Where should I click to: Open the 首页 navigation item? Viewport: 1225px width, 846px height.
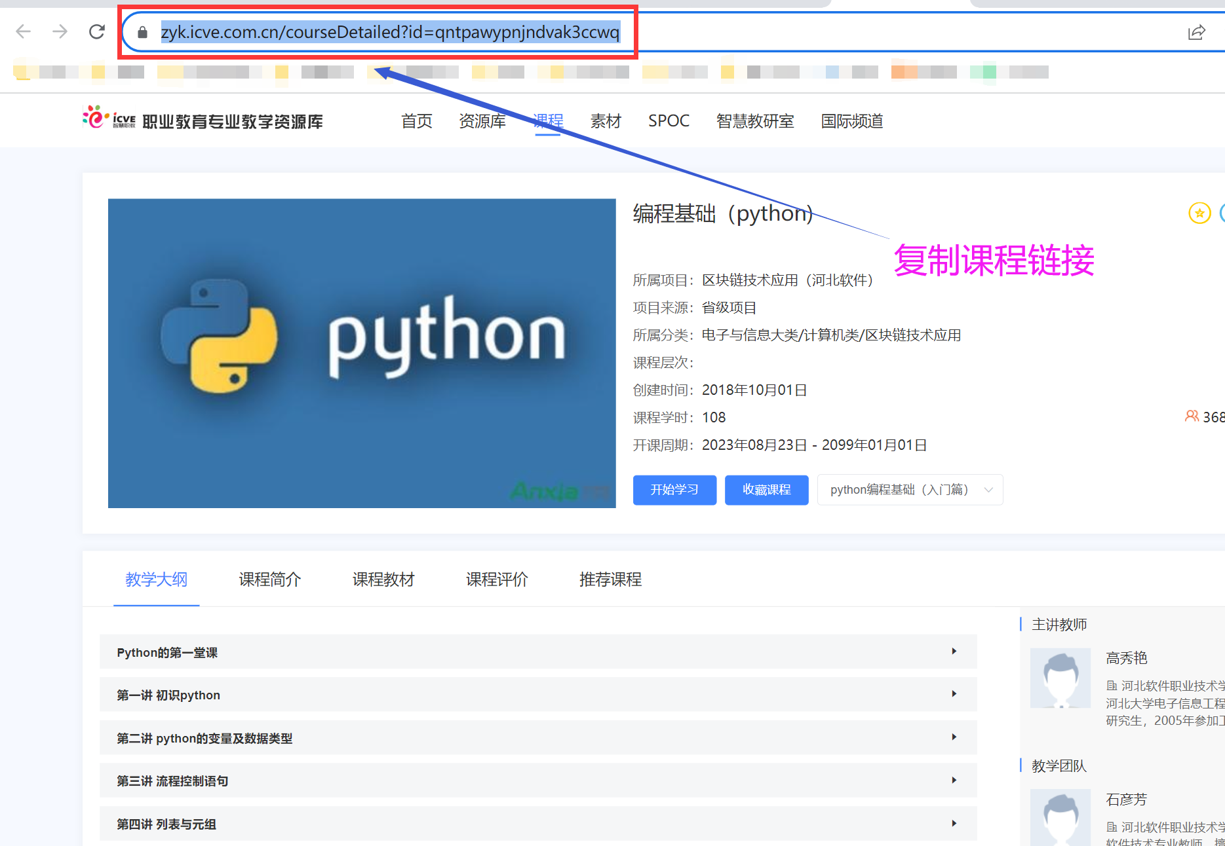coord(417,121)
